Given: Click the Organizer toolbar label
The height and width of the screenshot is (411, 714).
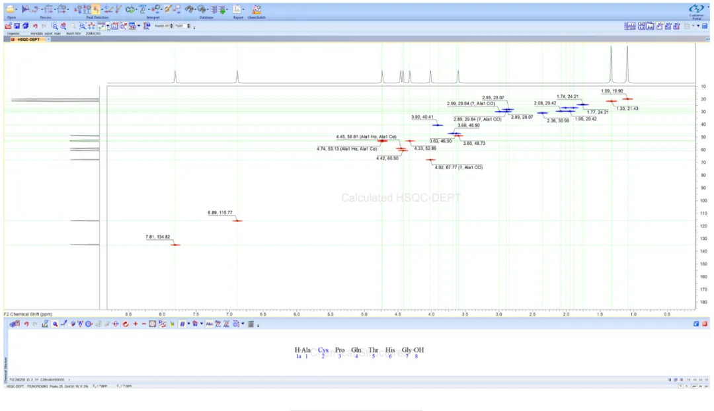Looking at the screenshot, I should (13, 34).
